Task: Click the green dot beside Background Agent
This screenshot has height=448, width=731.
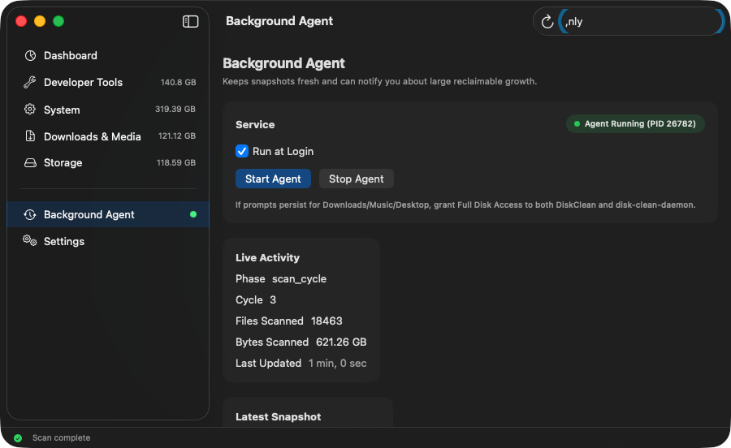Action: [193, 214]
